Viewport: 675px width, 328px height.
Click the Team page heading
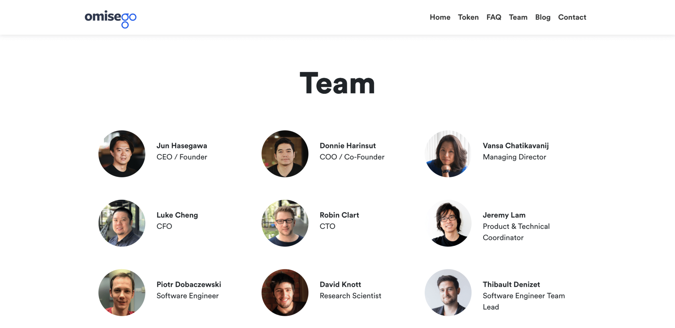point(337,83)
